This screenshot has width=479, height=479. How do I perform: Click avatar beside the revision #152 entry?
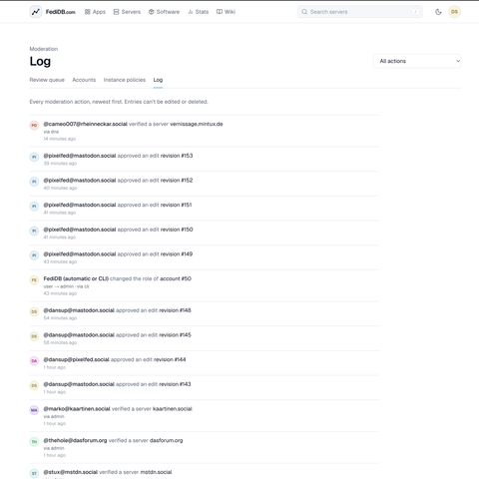click(x=34, y=182)
